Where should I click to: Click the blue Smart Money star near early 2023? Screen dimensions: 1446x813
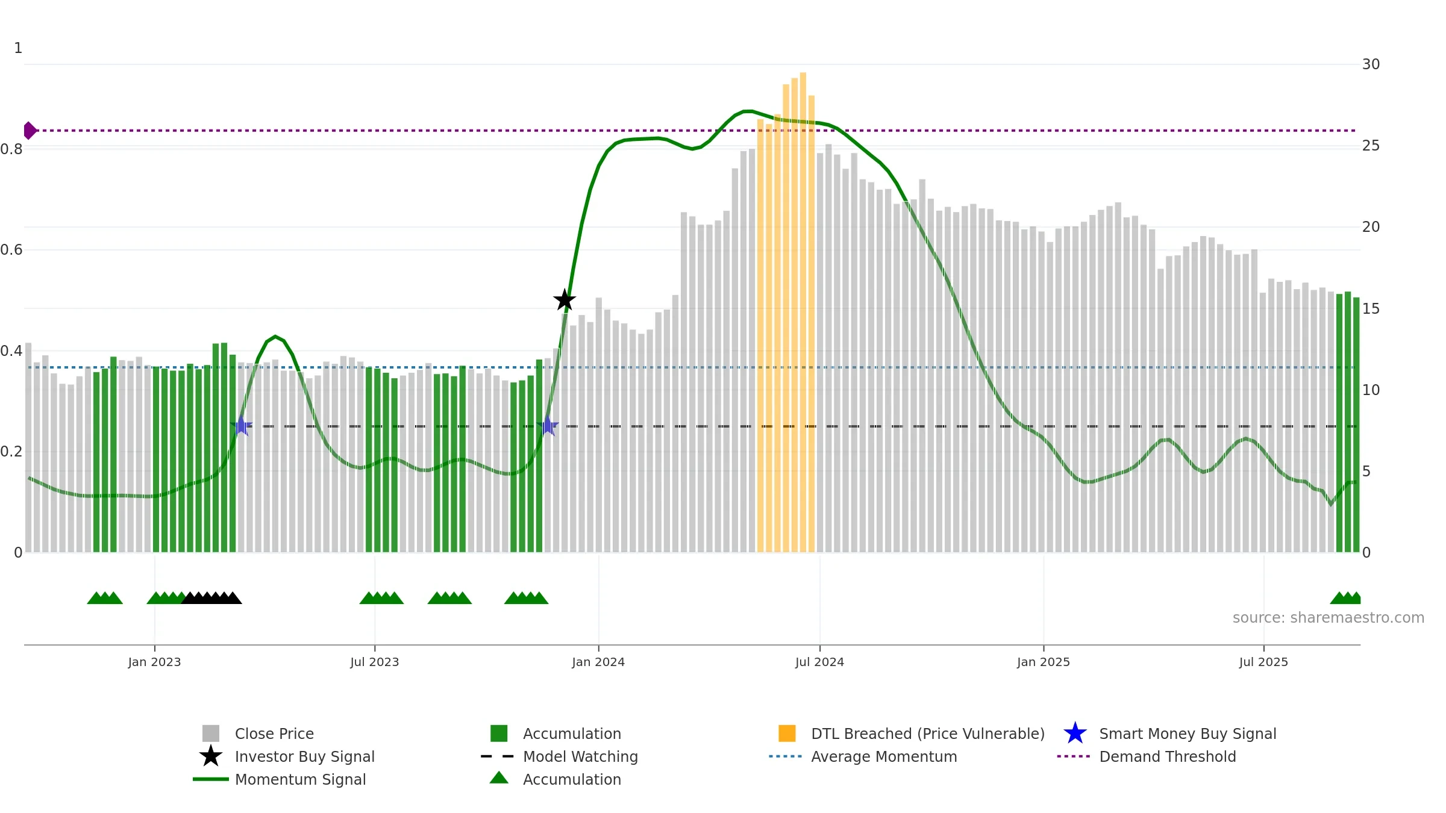click(241, 426)
